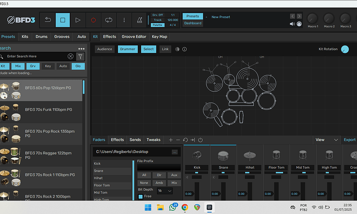Viewport: 357px width, 214px height.
Task: Open the palette icon beside speaker
Action: [x=299, y=24]
